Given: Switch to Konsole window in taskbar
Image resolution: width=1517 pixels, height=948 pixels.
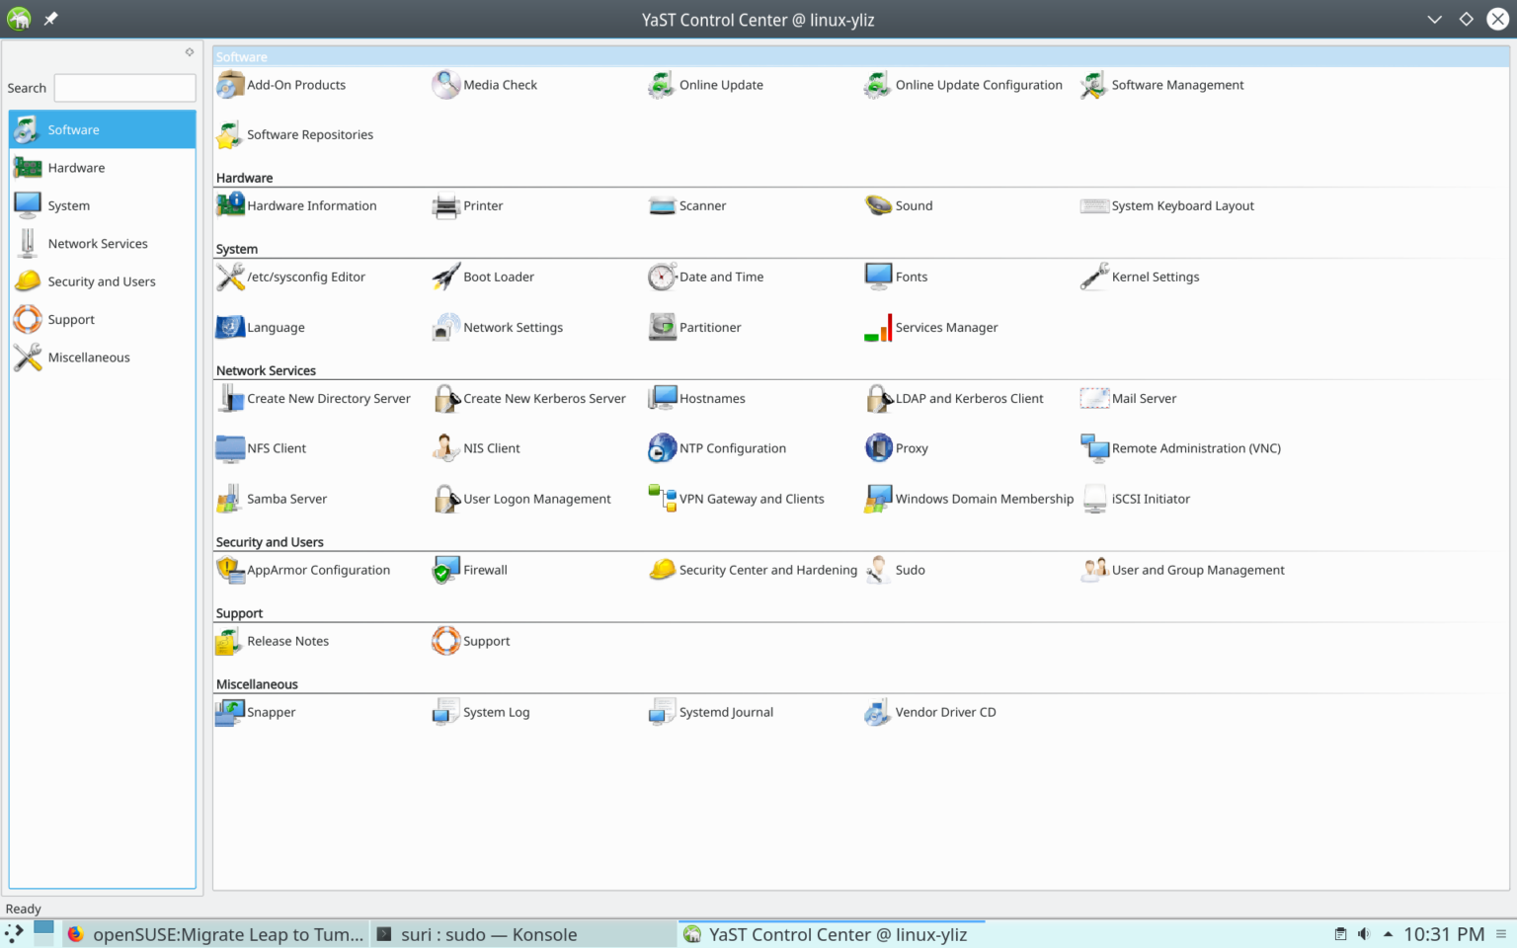Looking at the screenshot, I should pos(488,934).
